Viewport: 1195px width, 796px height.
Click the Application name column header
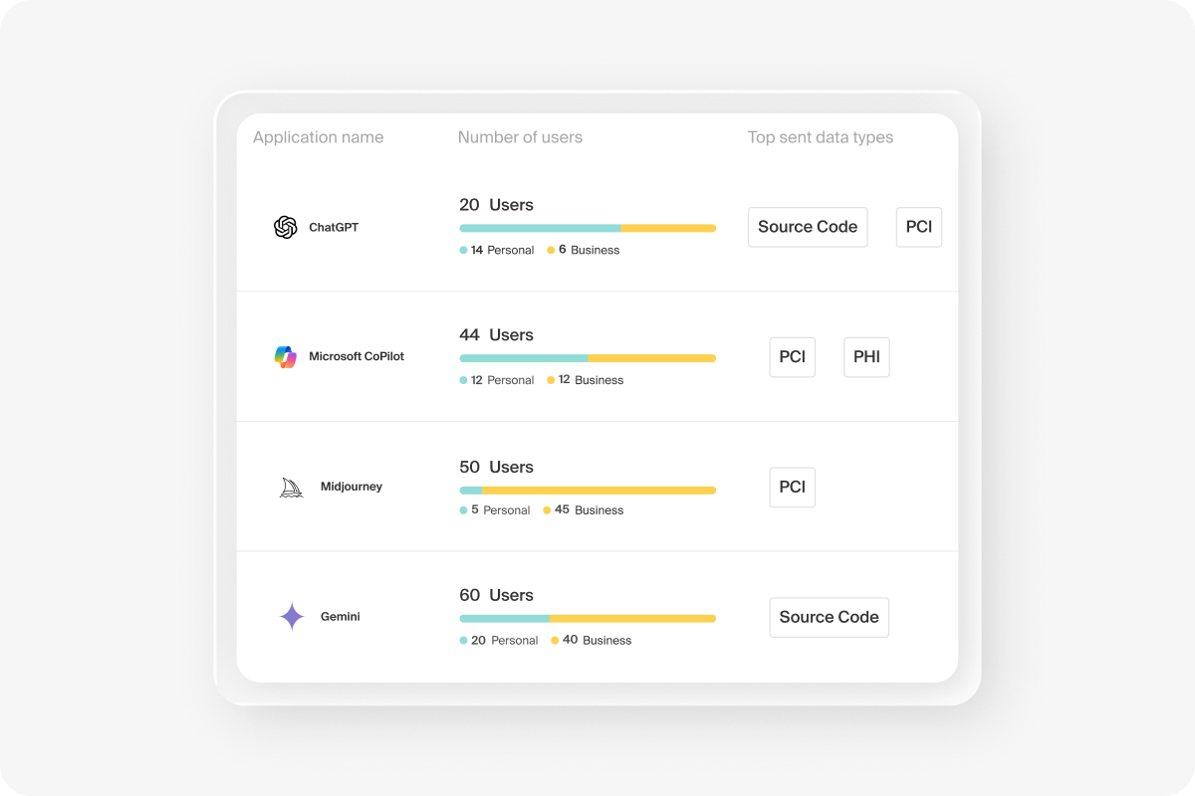tap(319, 137)
